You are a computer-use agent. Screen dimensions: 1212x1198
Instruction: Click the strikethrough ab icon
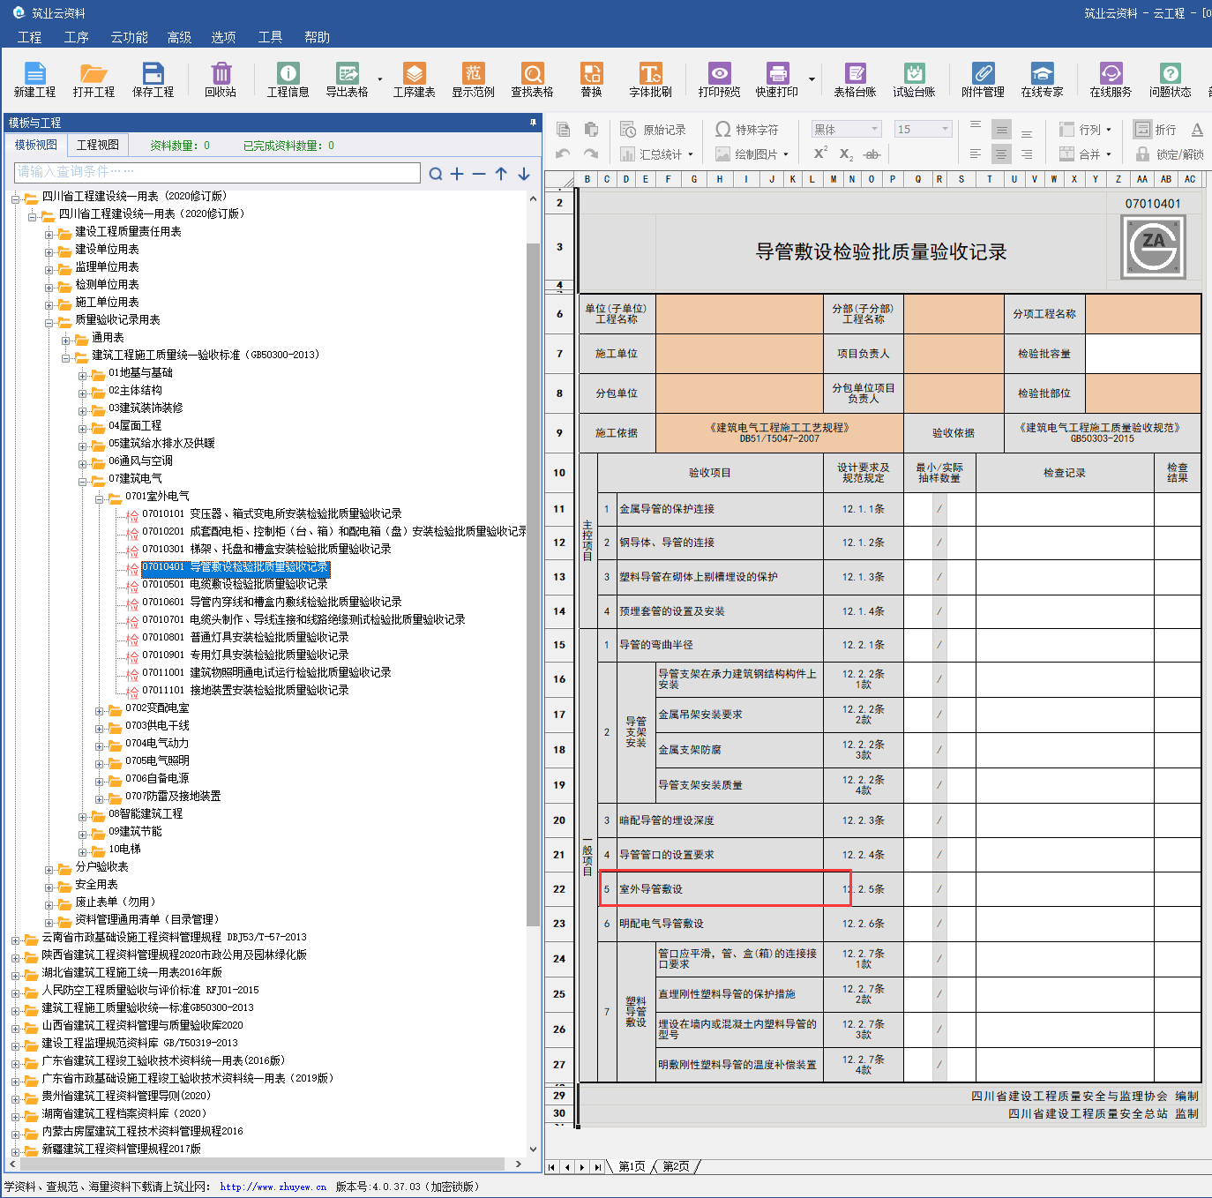pyautogui.click(x=872, y=154)
